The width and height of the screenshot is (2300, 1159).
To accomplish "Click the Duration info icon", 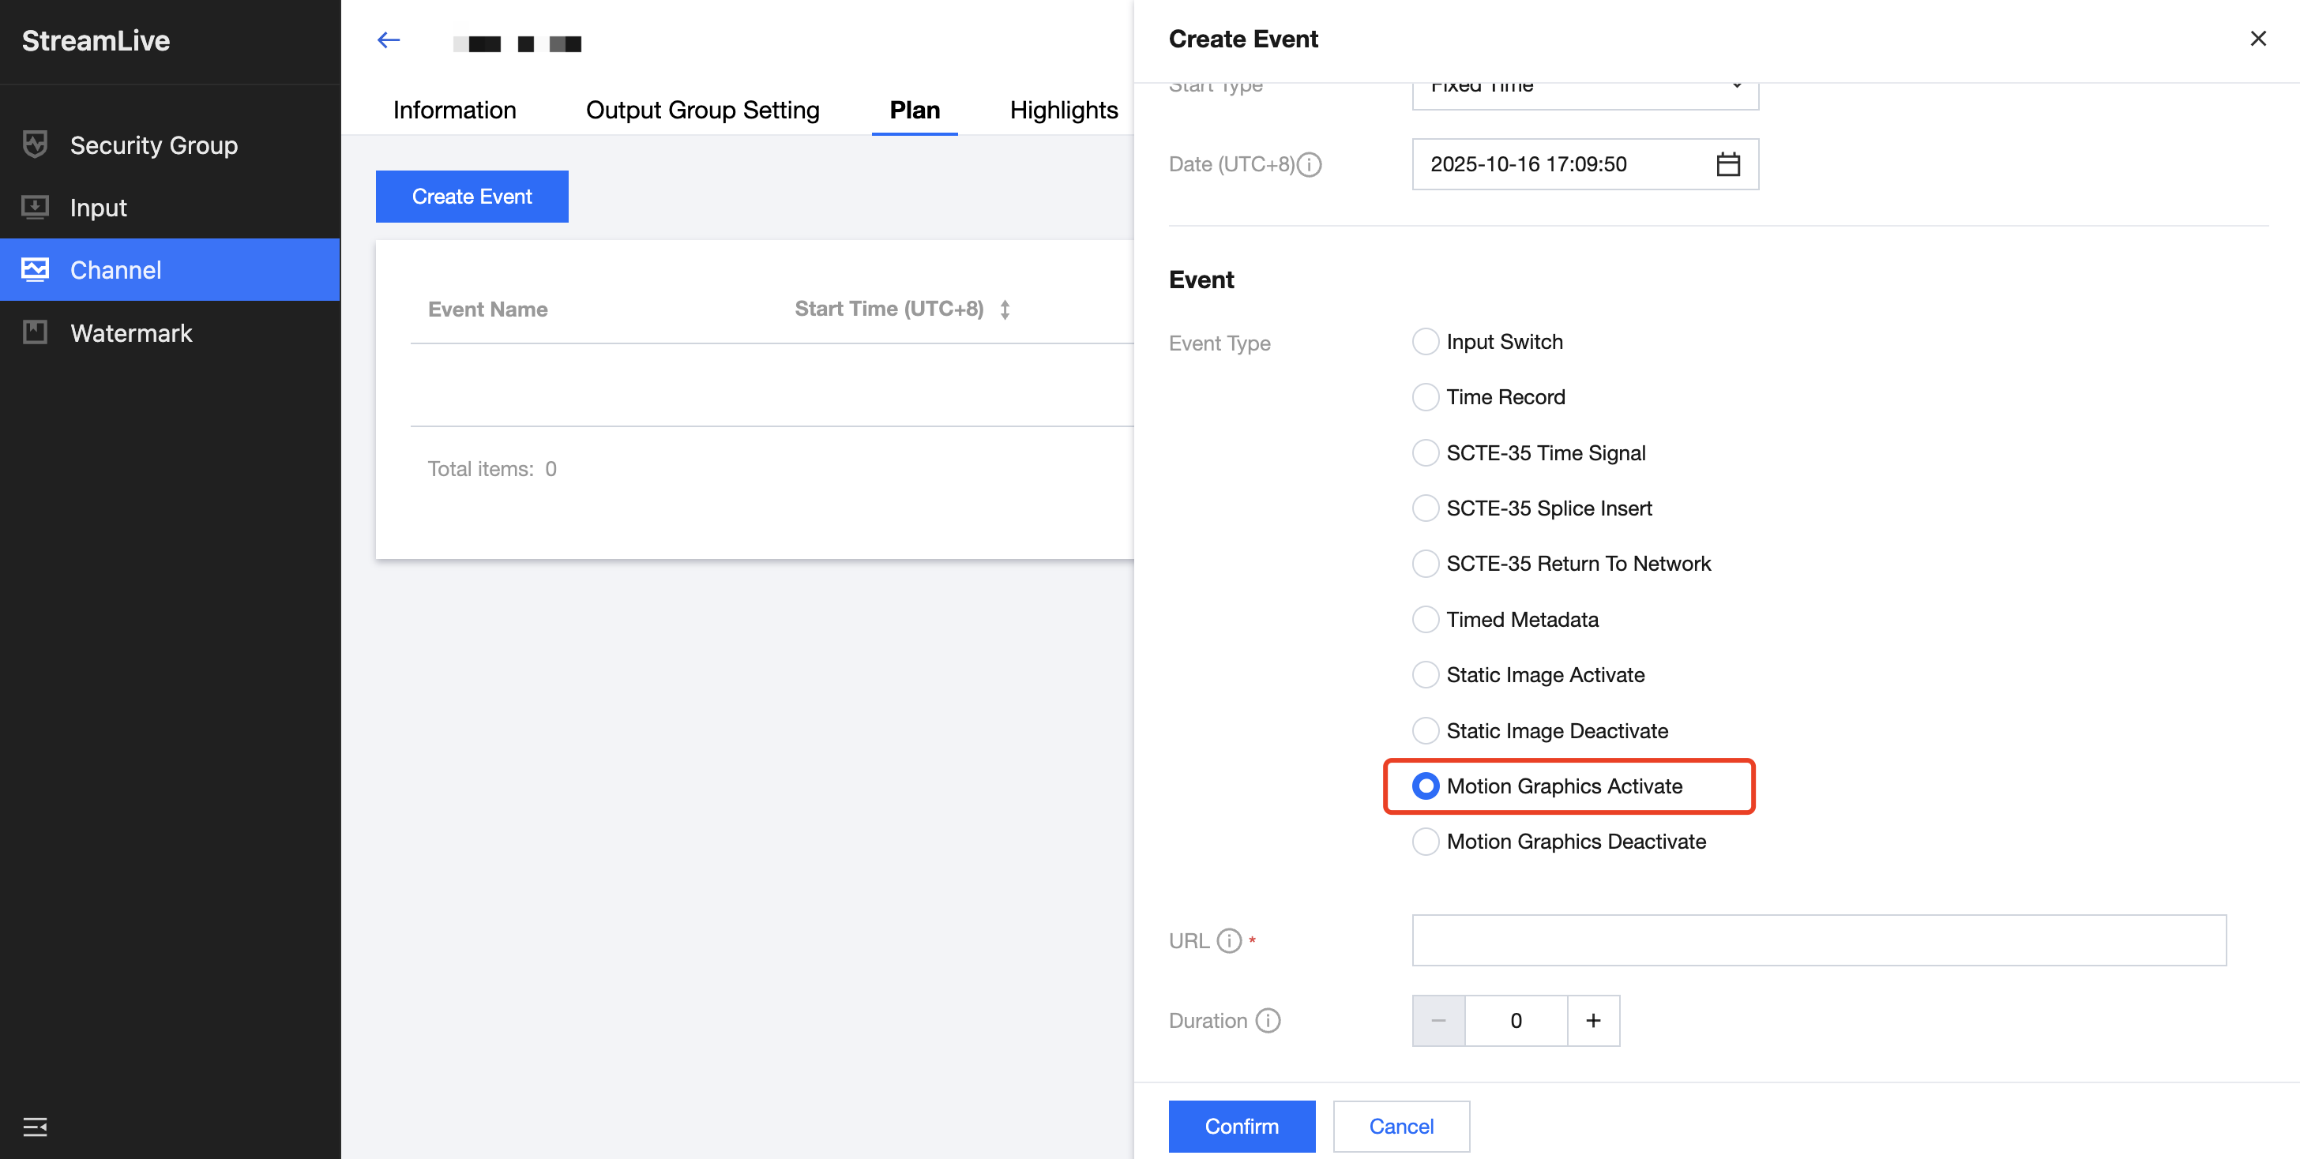I will (x=1268, y=1020).
